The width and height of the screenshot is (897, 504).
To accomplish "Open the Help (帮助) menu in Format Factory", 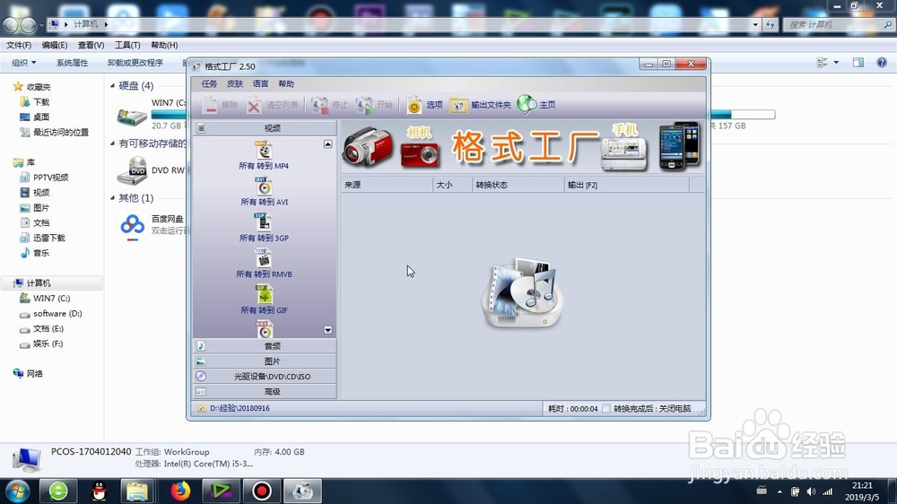I will pyautogui.click(x=286, y=84).
